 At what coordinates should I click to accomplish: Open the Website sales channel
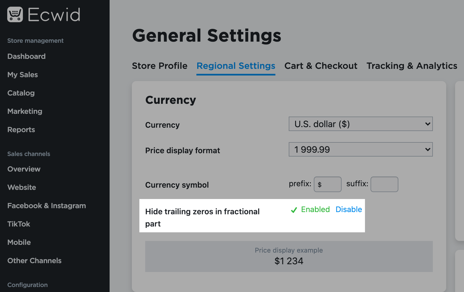[21, 187]
